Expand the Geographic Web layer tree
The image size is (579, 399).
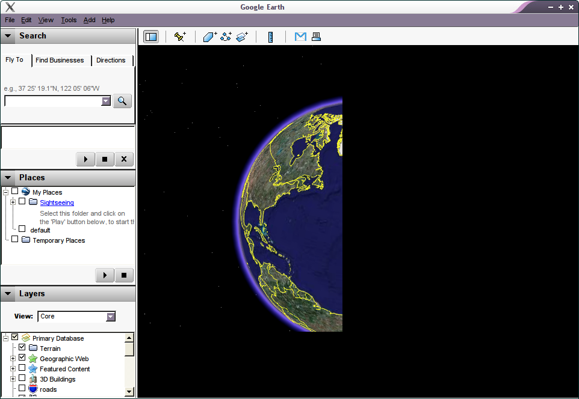(13, 359)
